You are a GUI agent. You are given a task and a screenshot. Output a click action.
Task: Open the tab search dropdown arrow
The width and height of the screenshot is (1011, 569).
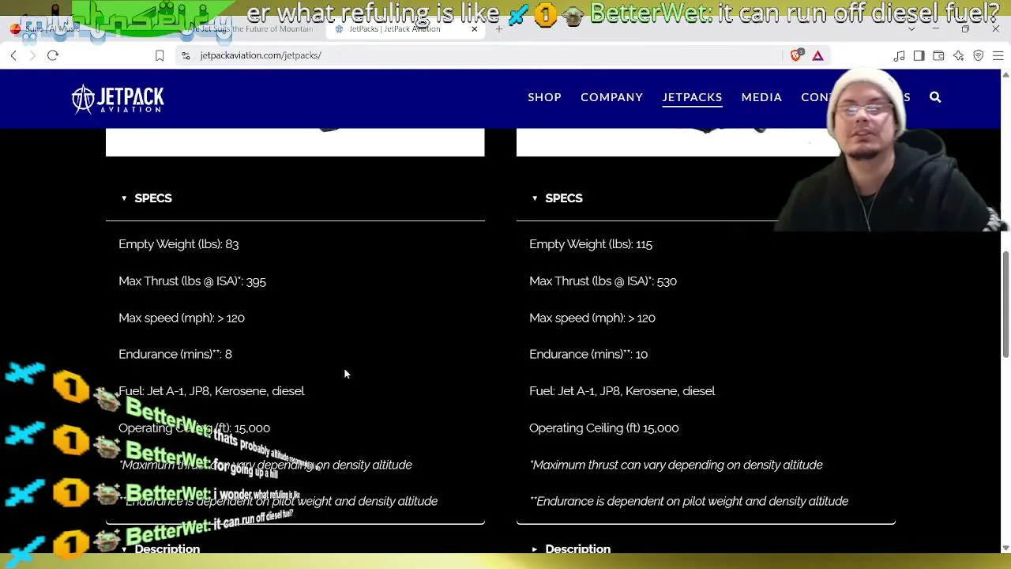pos(911,29)
